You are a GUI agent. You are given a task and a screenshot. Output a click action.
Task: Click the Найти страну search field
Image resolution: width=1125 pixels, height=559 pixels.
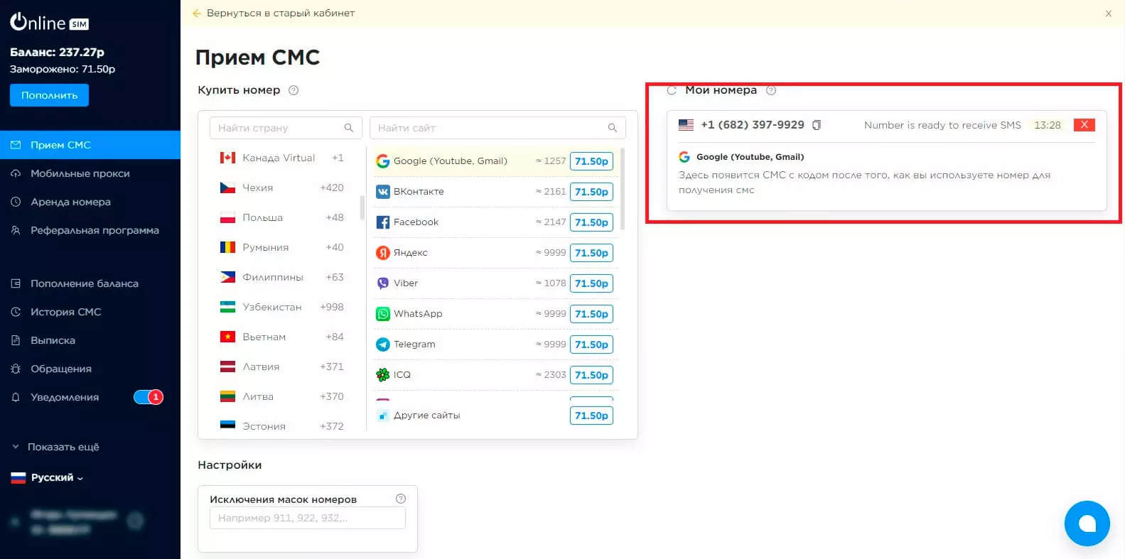(x=286, y=128)
